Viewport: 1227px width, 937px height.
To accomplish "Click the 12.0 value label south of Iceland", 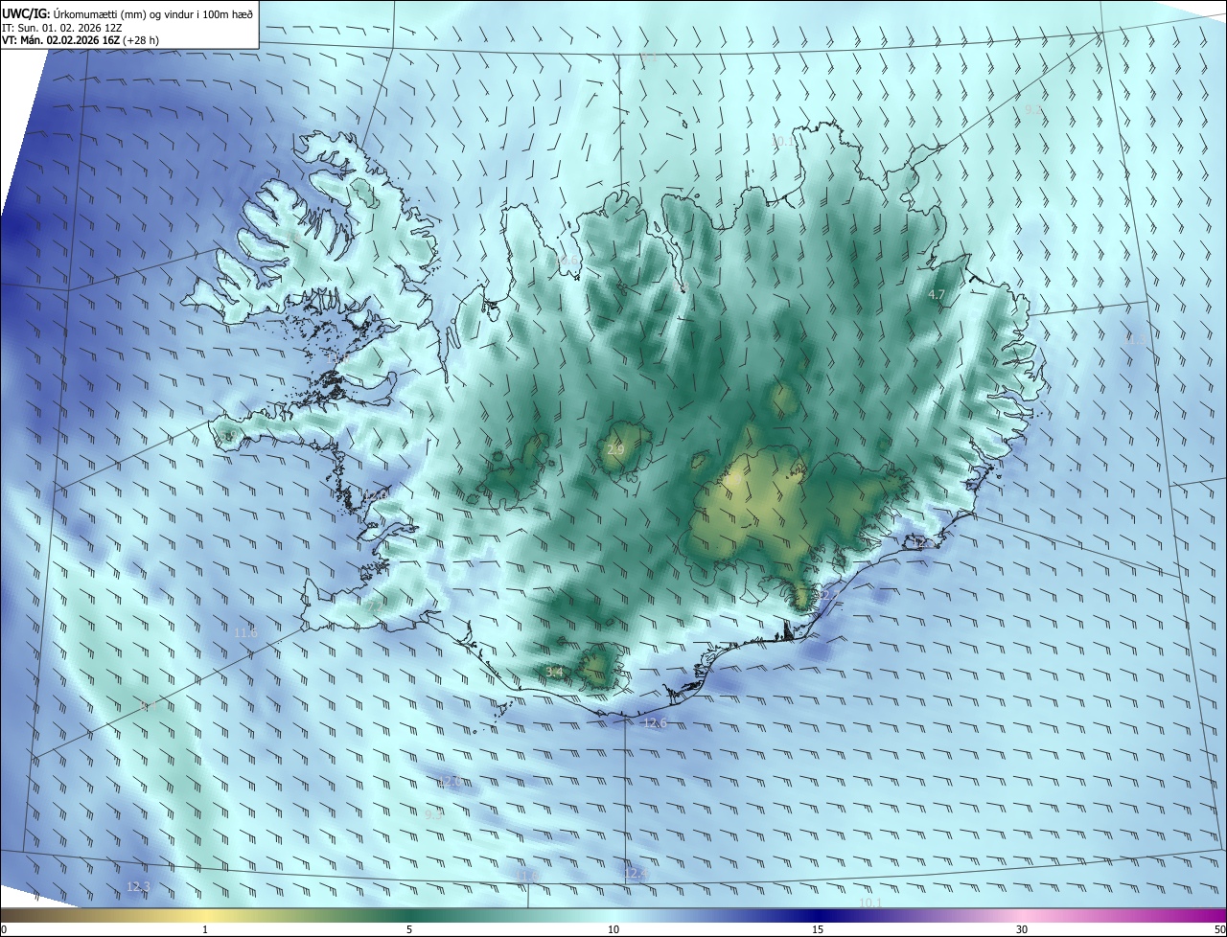I will [450, 782].
